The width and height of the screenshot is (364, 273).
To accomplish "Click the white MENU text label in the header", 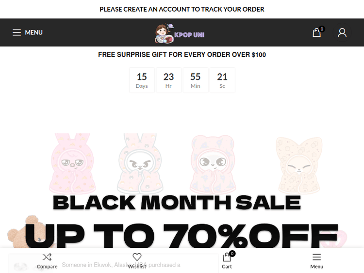I will tap(34, 32).
